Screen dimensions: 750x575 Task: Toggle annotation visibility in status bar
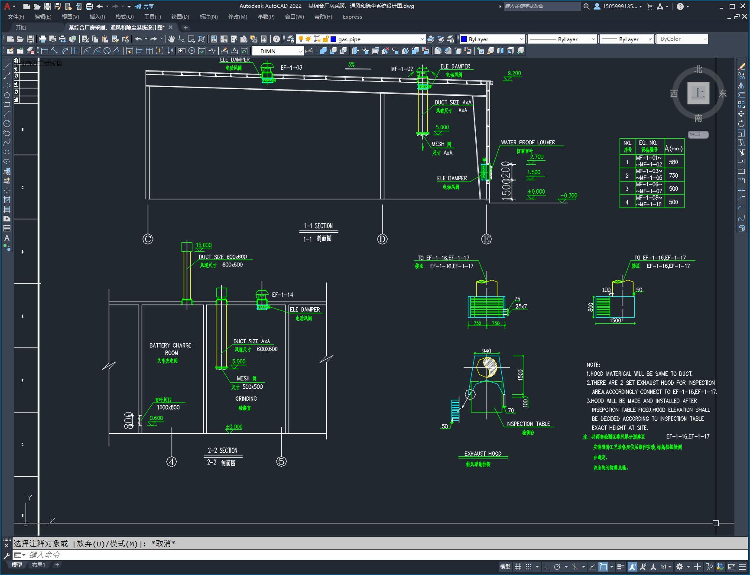click(x=632, y=566)
